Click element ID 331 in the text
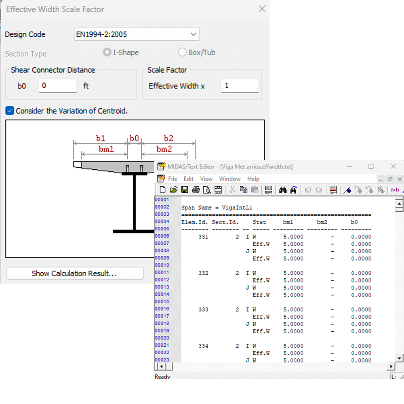This screenshot has height=404, width=404. 203,237
